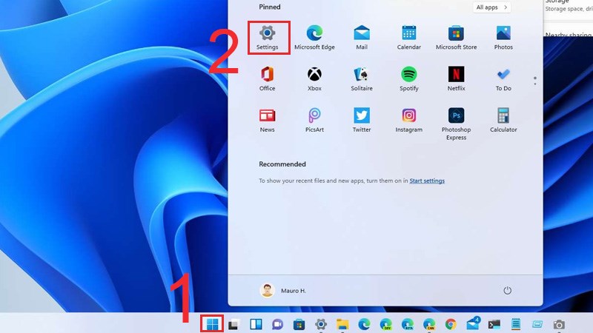Open the Photos app
Screen dimensions: 593x333
point(503,38)
